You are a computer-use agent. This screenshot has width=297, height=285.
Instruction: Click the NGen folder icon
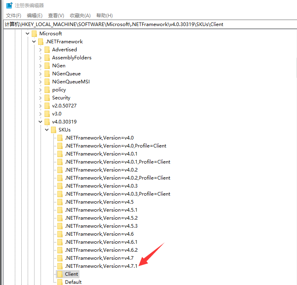click(x=47, y=66)
